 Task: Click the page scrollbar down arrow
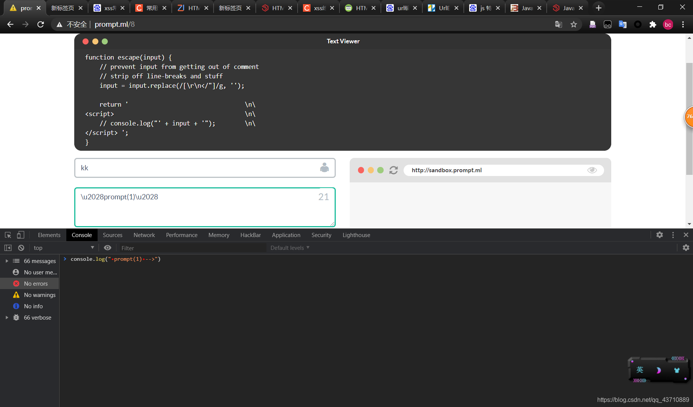coord(689,224)
